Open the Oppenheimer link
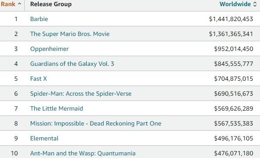The height and width of the screenshot is (158, 260). (x=49, y=49)
